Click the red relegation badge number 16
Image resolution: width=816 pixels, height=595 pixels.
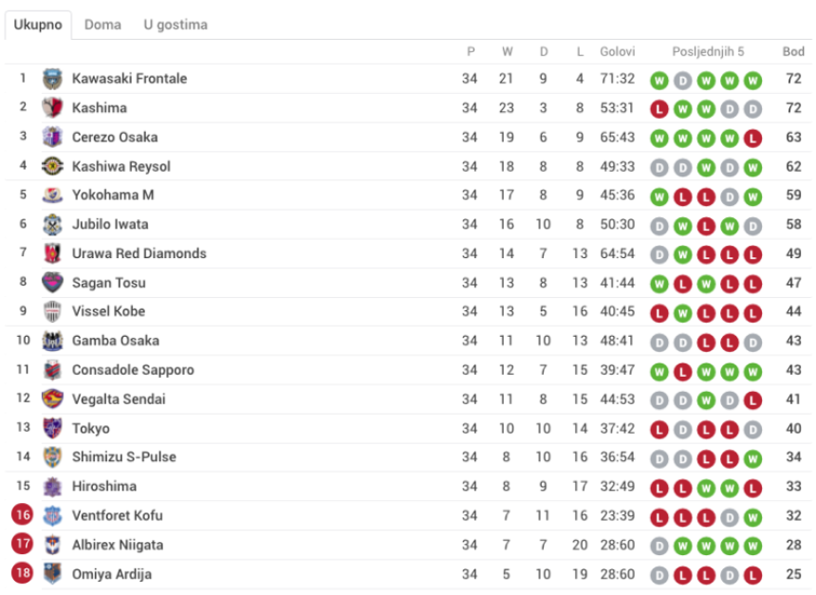pyautogui.click(x=23, y=515)
